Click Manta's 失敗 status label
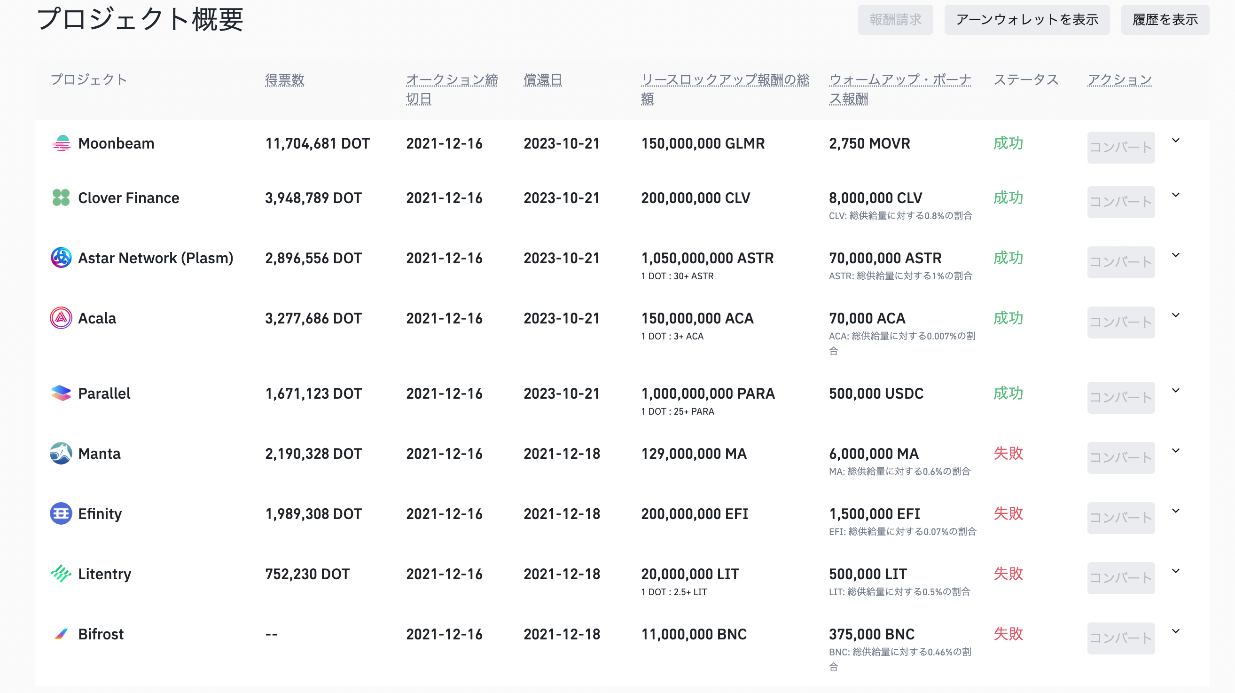The image size is (1235, 693). coord(1008,453)
